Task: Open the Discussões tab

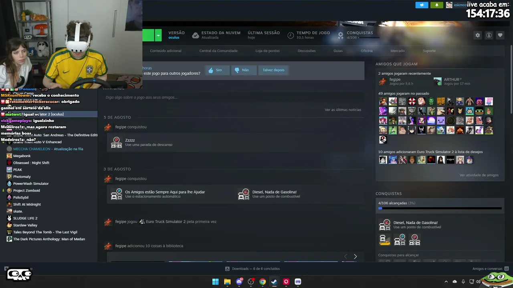Action: coord(307,51)
